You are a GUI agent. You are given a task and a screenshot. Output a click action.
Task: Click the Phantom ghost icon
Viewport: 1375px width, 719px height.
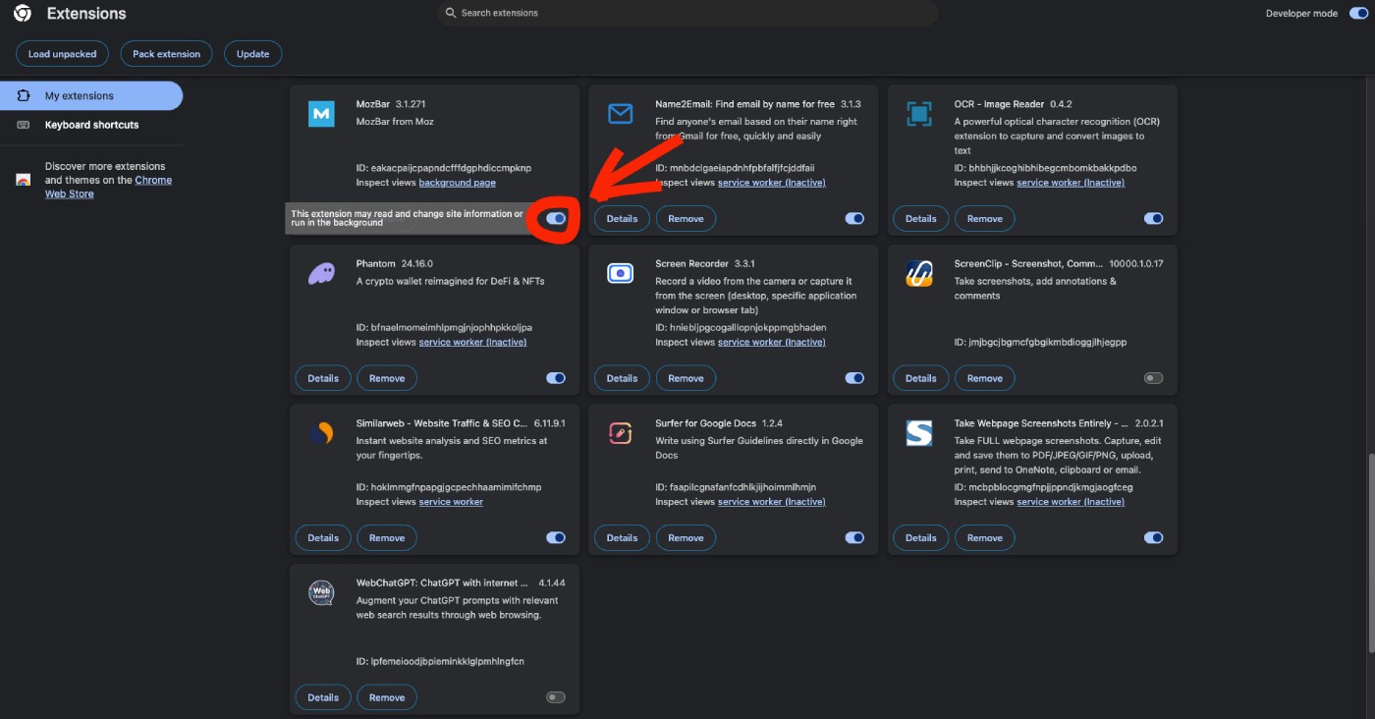tap(321, 273)
